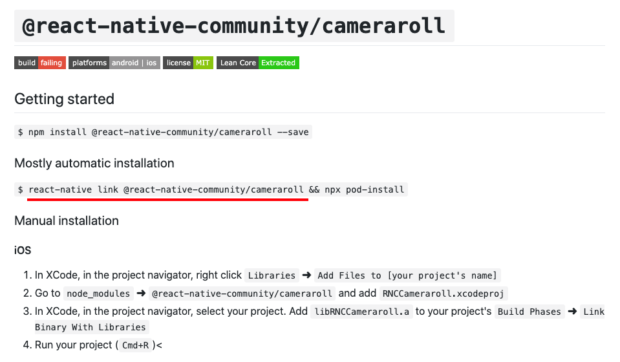
Task: Click the npm install command code
Action: click(x=164, y=132)
